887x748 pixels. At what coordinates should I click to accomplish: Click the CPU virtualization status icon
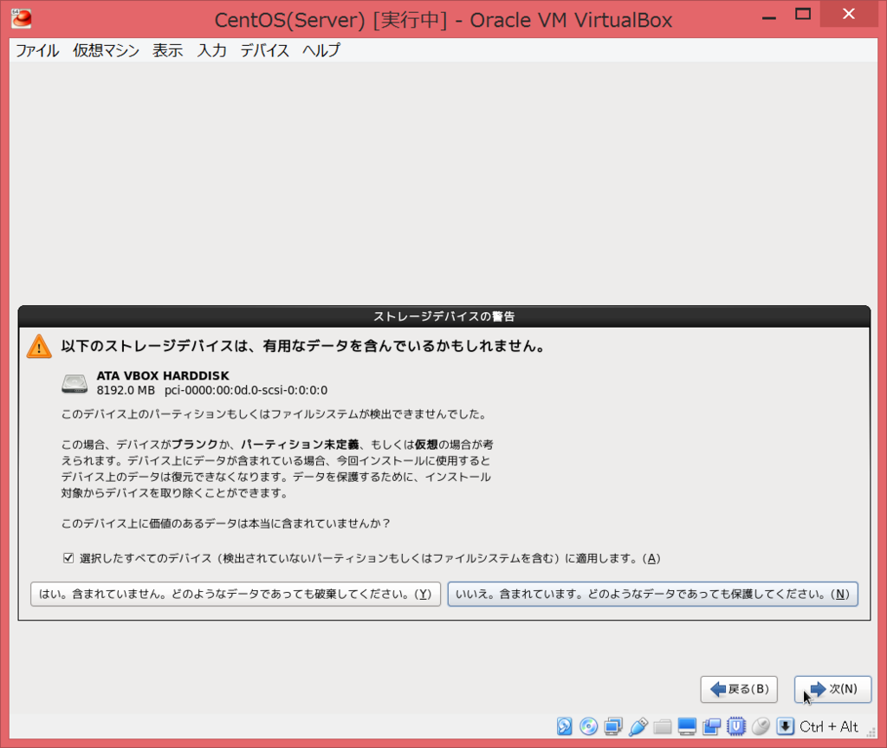pyautogui.click(x=736, y=726)
